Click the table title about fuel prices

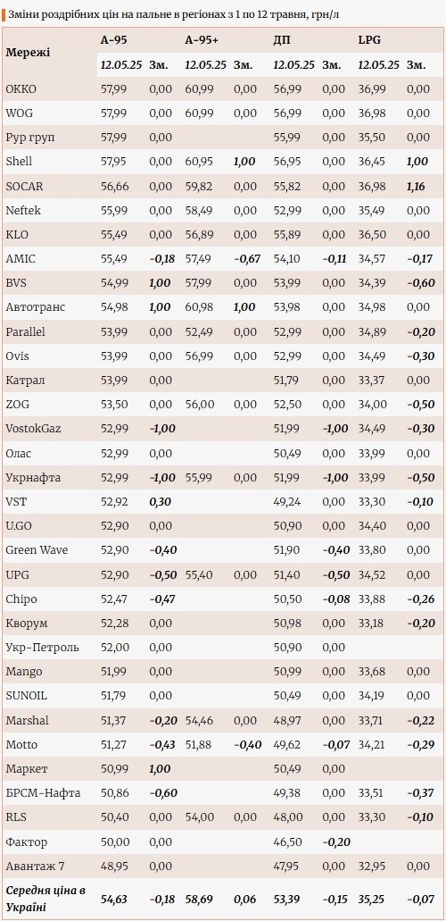tap(173, 14)
